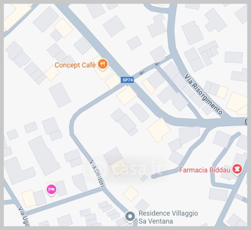Open the Residence Villaggio Sa Ventana label
The image size is (251, 230).
[x=168, y=217]
